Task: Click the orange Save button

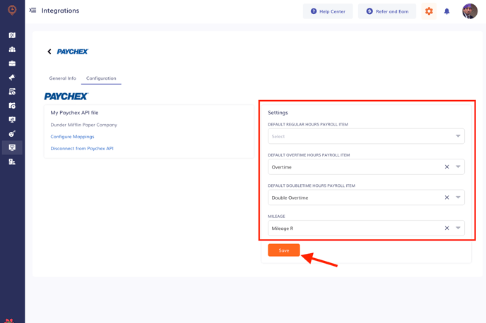Action: pos(283,250)
